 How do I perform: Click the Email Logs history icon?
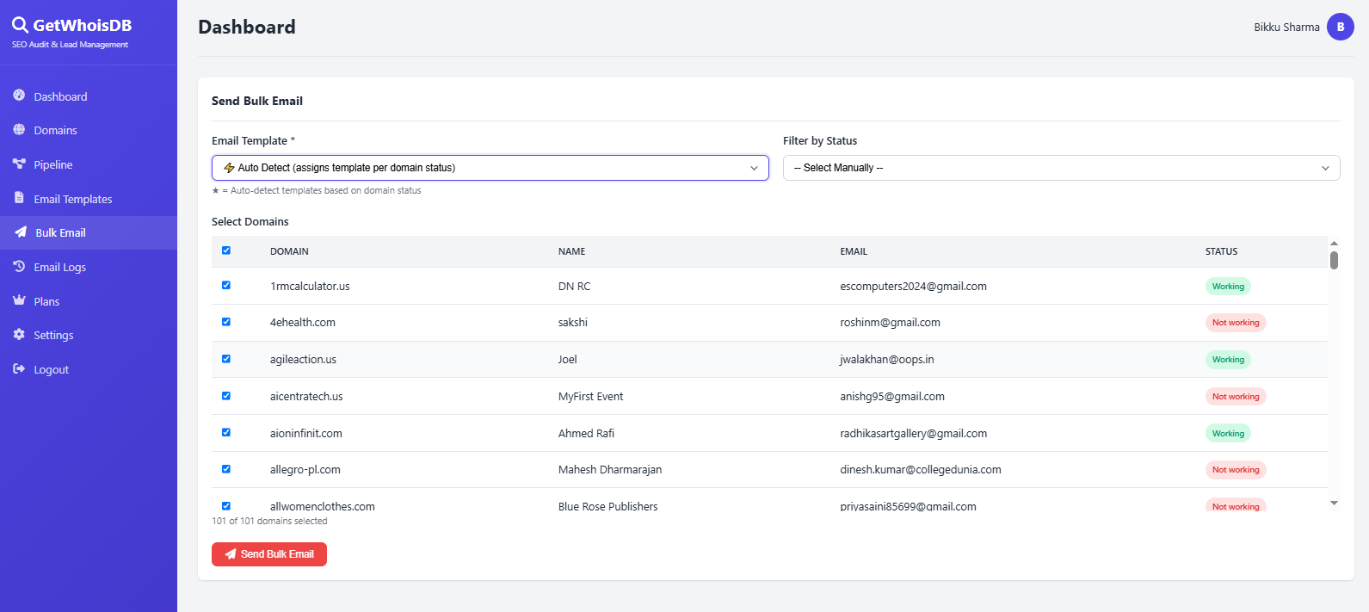coord(19,267)
